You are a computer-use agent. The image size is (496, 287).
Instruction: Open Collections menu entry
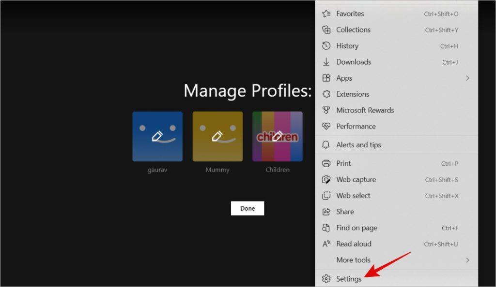click(397, 29)
